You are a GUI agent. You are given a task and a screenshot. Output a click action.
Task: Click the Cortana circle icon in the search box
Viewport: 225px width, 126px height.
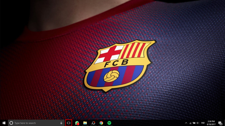(x=11, y=123)
